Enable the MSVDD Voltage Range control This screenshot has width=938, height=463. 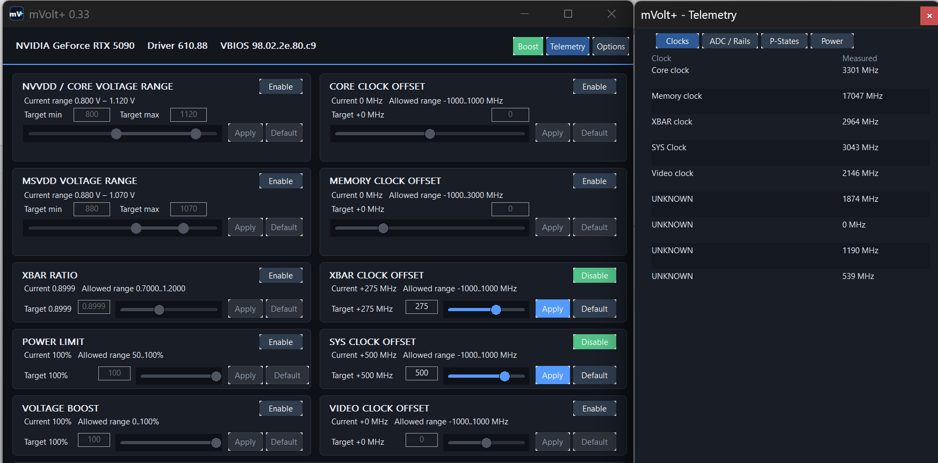(x=281, y=181)
